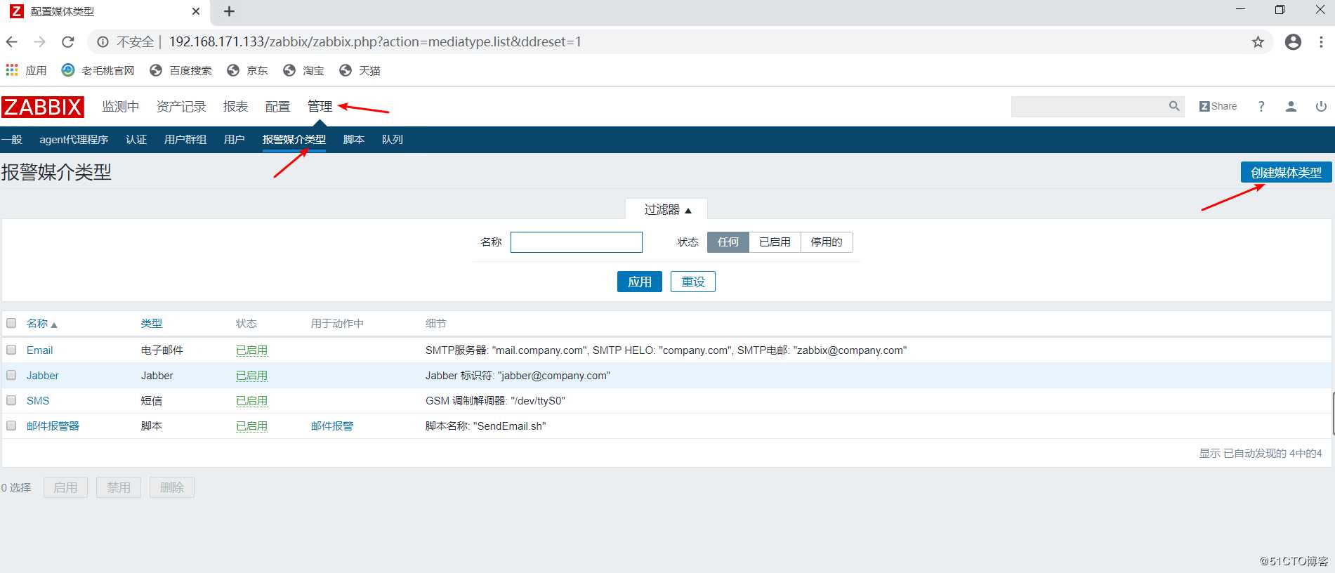Open Chrome three-dot menu
This screenshot has width=1335, height=573.
(x=1321, y=42)
